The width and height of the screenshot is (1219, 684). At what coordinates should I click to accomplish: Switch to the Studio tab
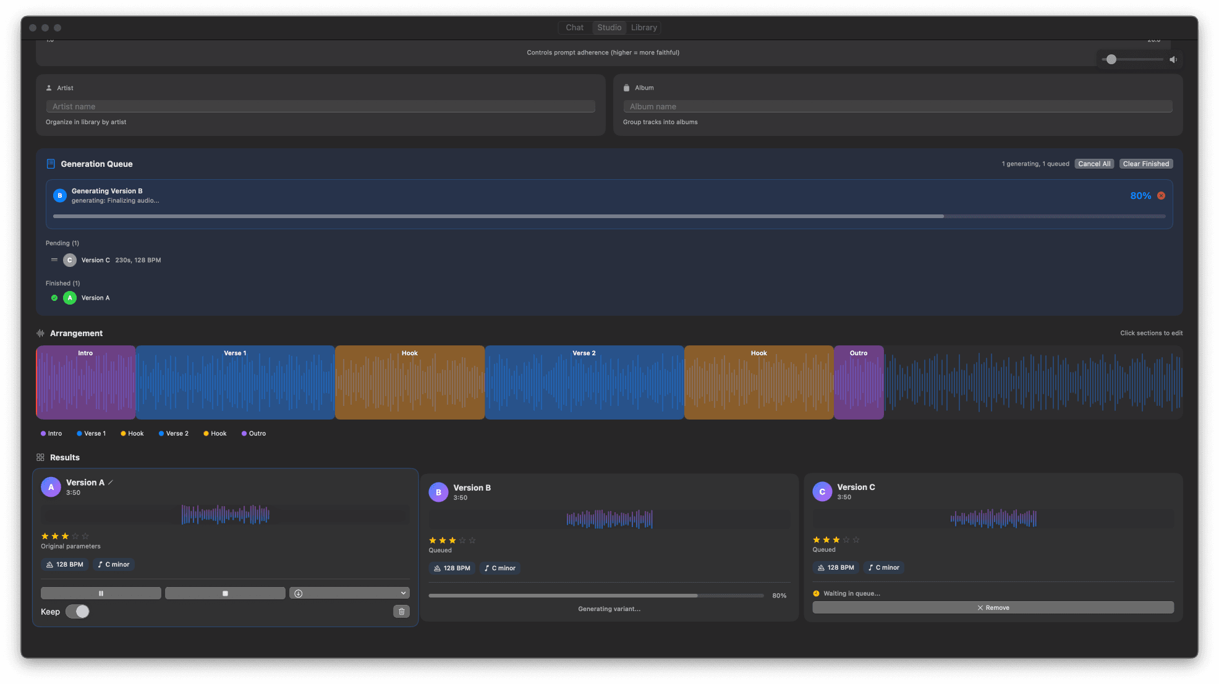click(x=609, y=28)
